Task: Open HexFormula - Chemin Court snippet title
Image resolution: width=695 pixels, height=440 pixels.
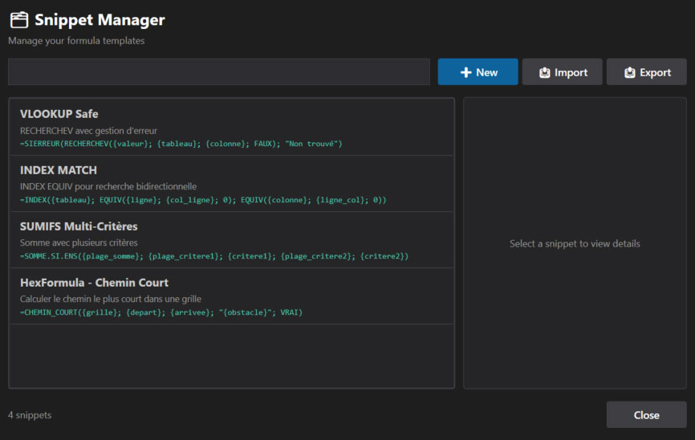Action: [x=95, y=283]
